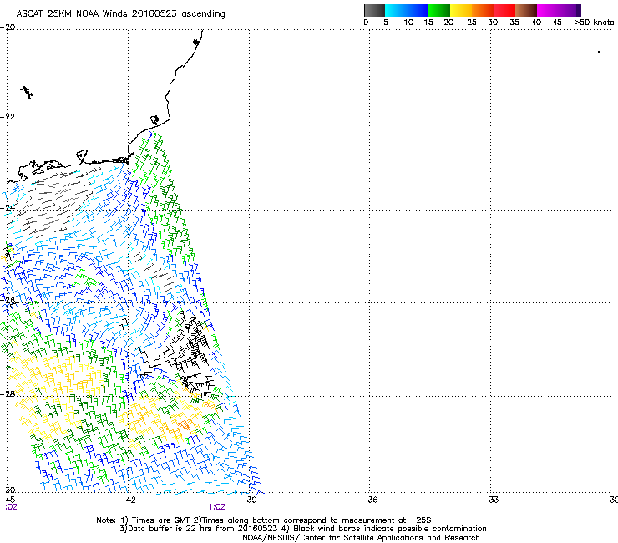This screenshot has height=543, width=618.
Task: Click the red 30-35 knots color band
Action: (x=504, y=10)
